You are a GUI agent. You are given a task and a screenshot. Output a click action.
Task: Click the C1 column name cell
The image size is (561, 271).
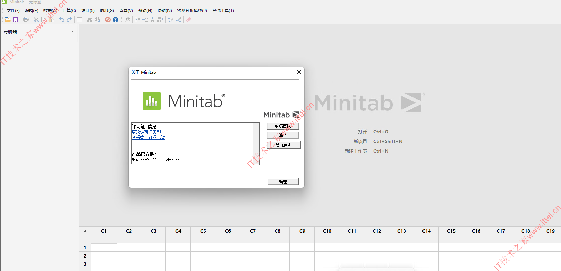click(104, 239)
